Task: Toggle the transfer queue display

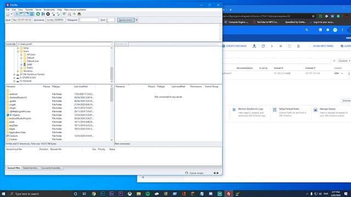Action: 32,14
